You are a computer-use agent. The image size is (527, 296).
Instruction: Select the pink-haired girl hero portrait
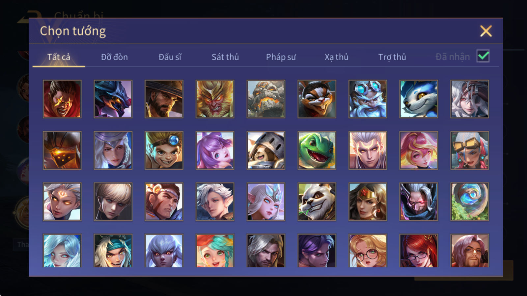[419, 150]
